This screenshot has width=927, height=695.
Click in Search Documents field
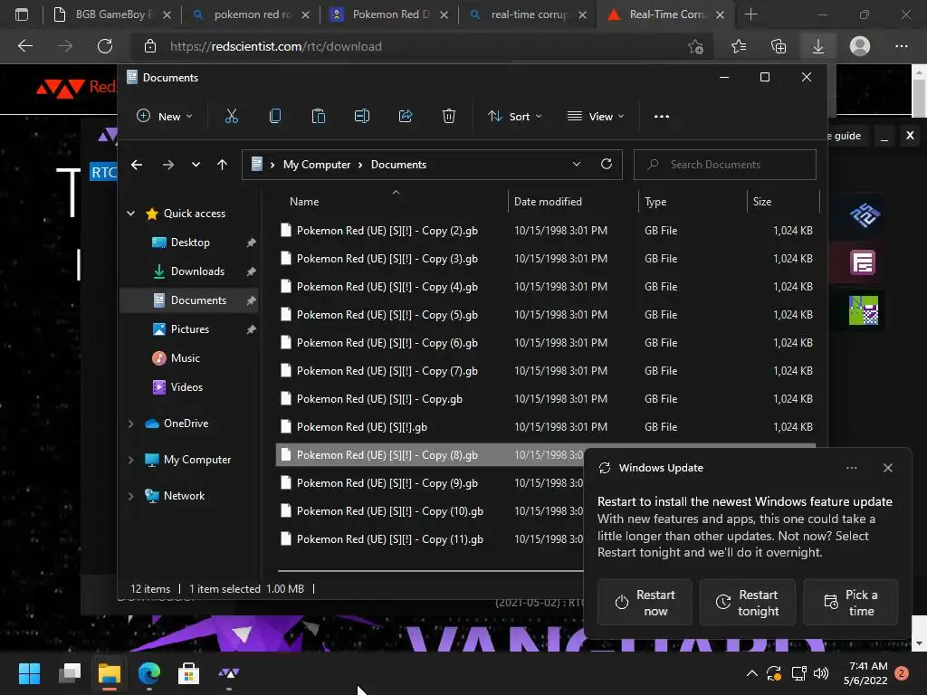click(725, 165)
